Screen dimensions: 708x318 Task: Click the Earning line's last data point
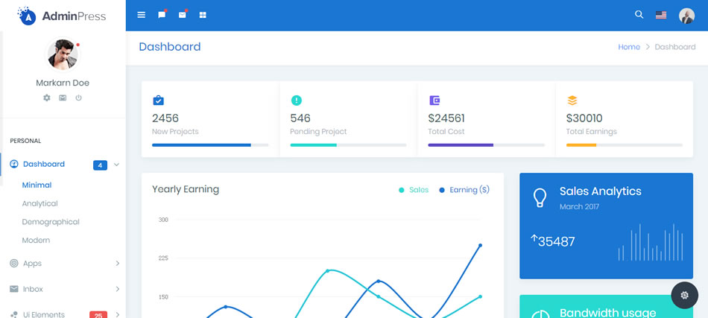coord(480,245)
